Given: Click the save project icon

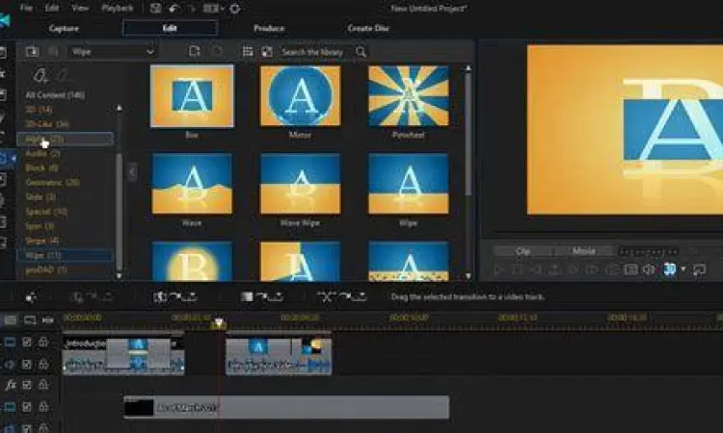Looking at the screenshot, I should (x=156, y=9).
